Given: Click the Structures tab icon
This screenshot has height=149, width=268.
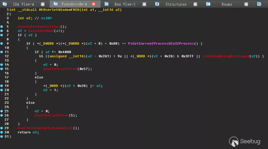Looking at the screenshot, I should 157,4.
